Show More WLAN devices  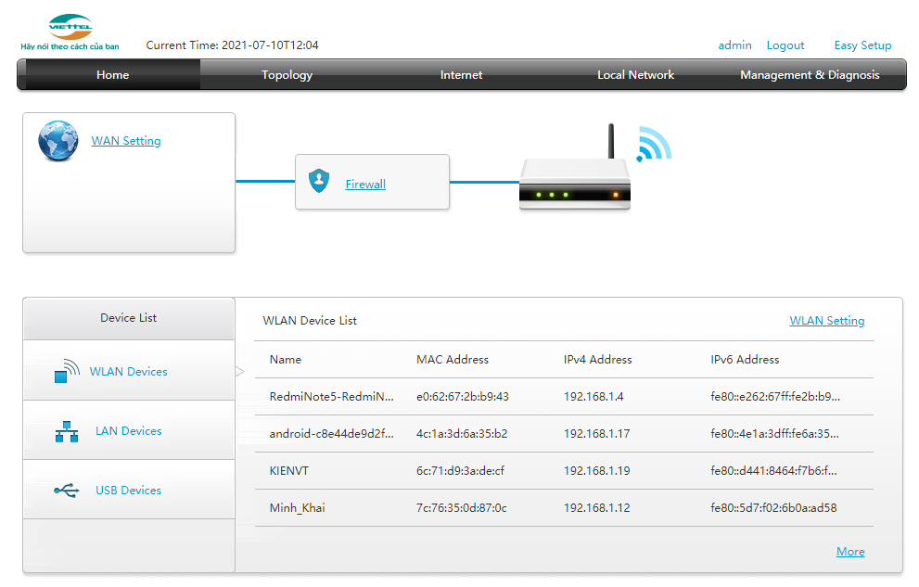coord(849,552)
